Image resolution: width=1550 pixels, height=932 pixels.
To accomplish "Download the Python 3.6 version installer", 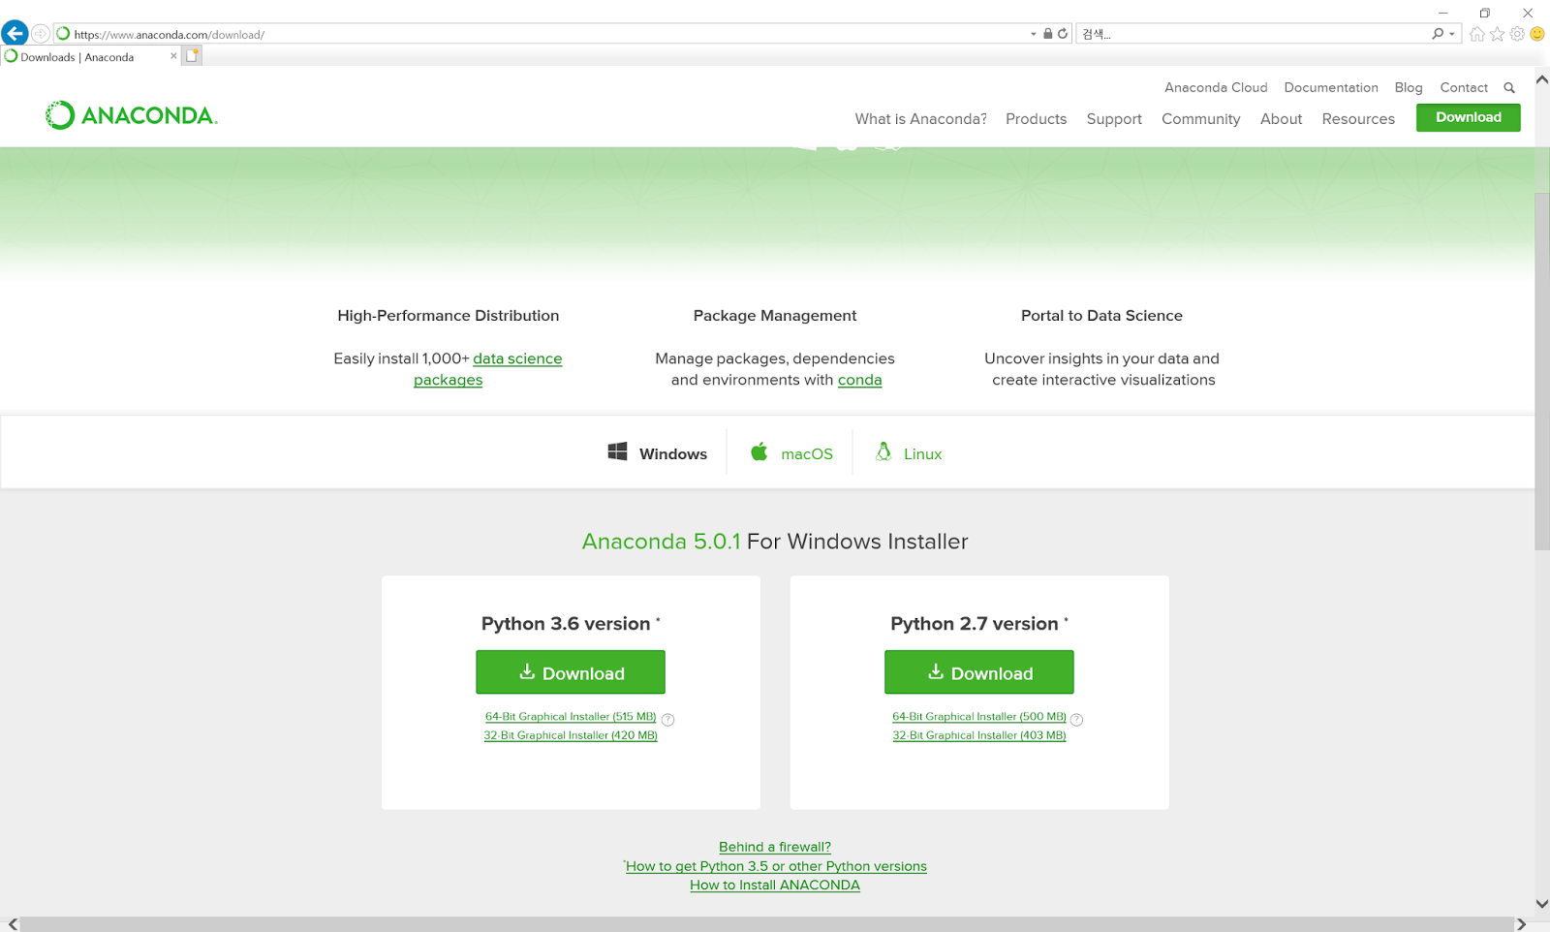I will pyautogui.click(x=571, y=672).
